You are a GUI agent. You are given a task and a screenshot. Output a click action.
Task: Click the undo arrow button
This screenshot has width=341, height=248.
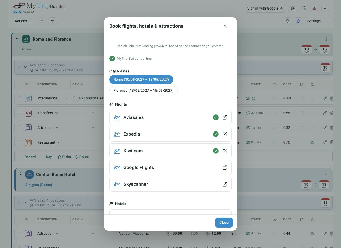[x=53, y=21]
